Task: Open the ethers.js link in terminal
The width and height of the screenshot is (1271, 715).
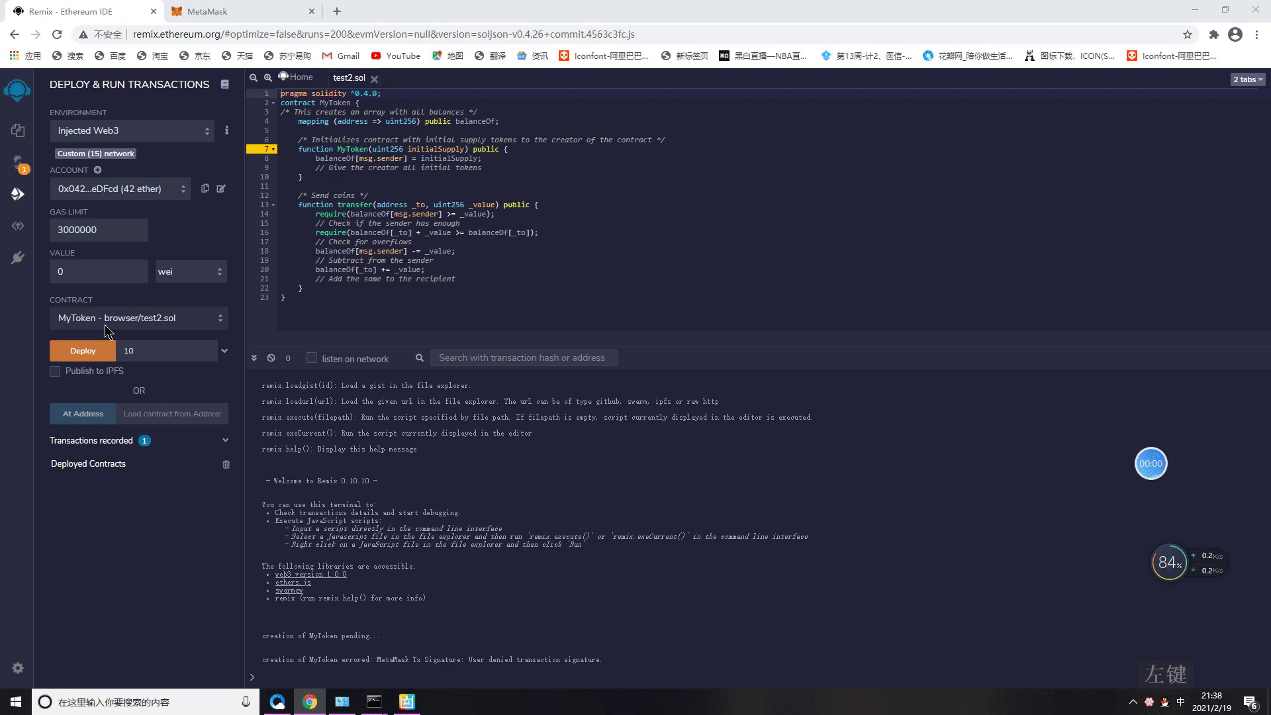Action: point(293,583)
